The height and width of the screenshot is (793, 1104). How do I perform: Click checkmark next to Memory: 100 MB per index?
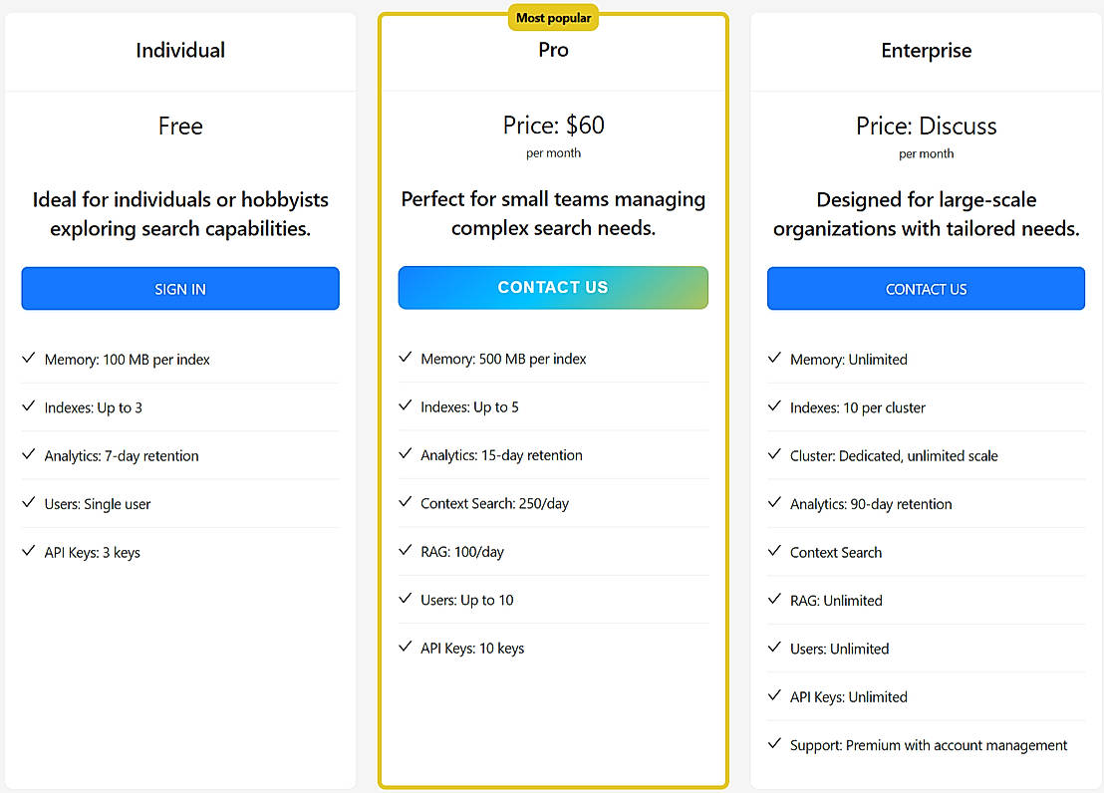coord(28,359)
